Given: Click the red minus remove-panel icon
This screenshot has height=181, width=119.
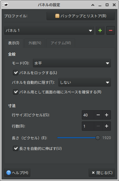Looking at the screenshot, I should pyautogui.click(x=110, y=30).
